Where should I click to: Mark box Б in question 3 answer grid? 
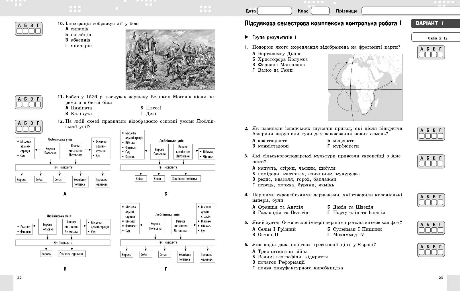(x=428, y=164)
